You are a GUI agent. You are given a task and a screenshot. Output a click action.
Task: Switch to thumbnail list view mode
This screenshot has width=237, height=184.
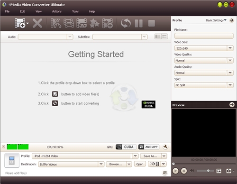[x=157, y=37]
